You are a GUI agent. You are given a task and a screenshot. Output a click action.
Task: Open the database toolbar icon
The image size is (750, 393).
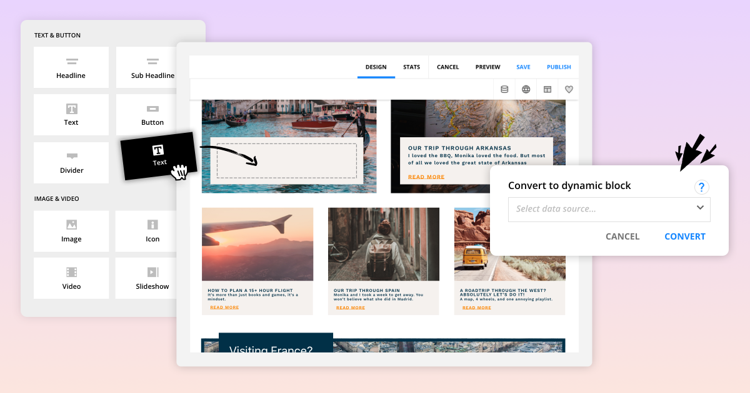point(504,89)
